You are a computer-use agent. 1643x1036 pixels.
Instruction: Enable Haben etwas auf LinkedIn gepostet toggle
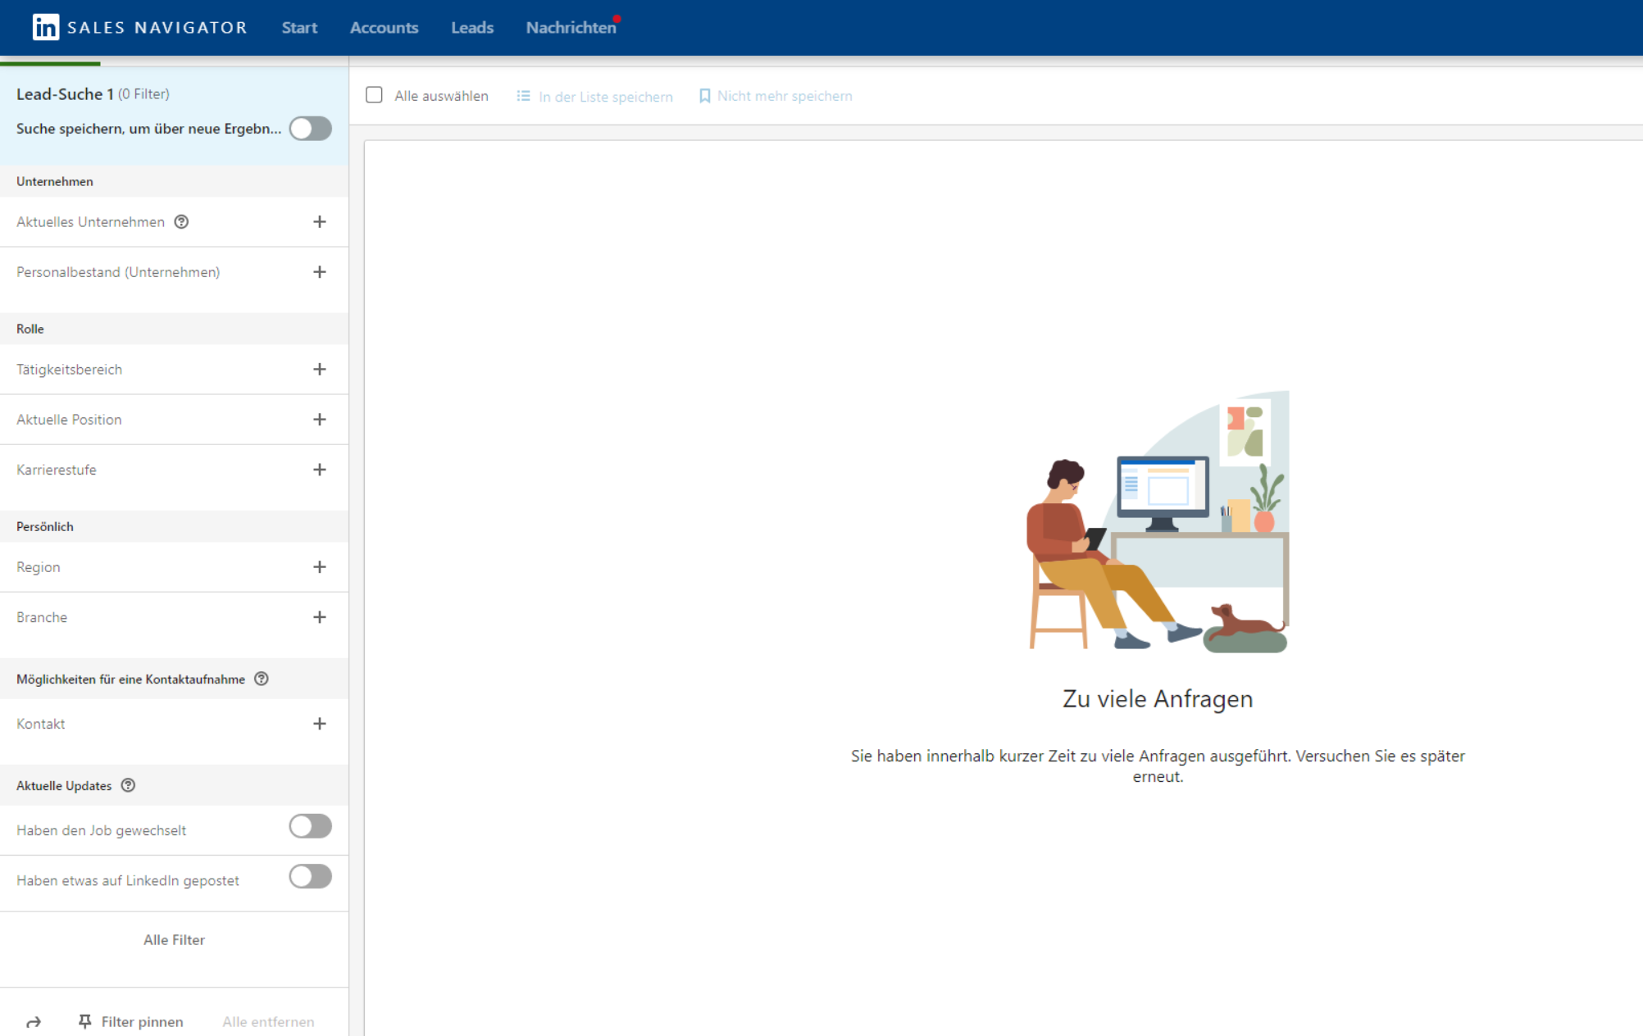[x=310, y=876]
